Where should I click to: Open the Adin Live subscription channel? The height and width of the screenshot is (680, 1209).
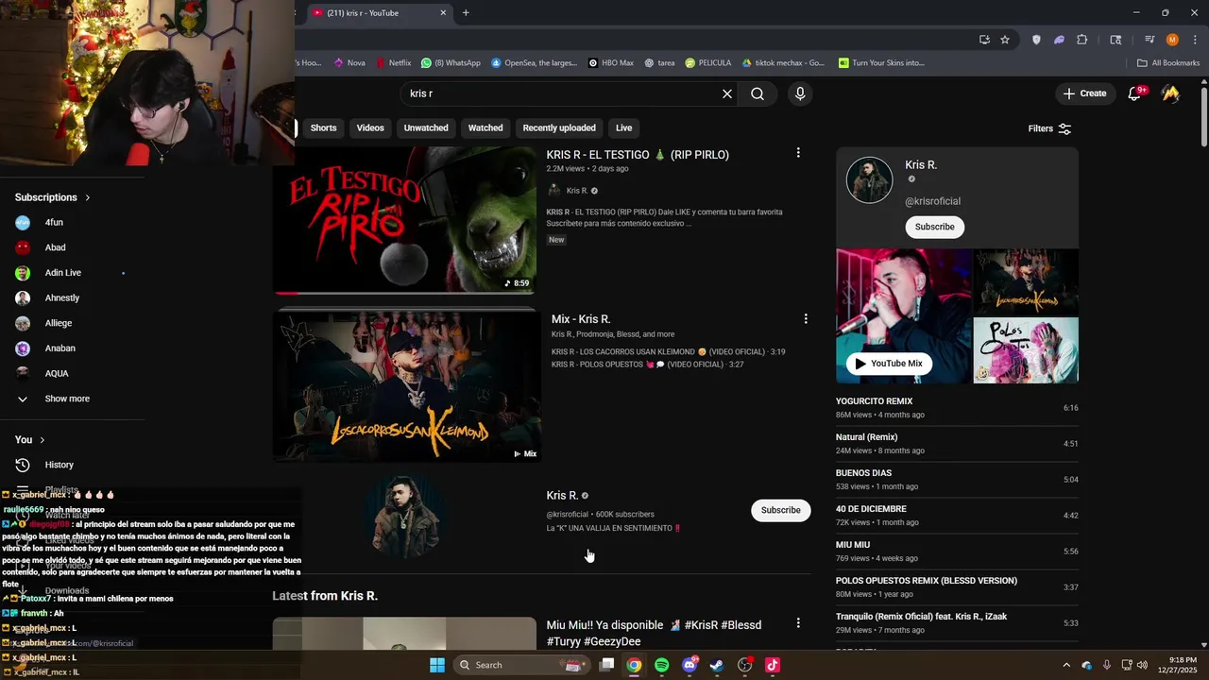(62, 273)
